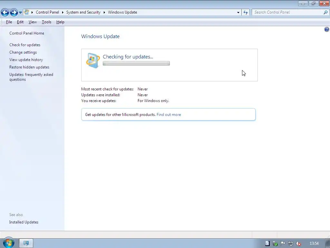Click the blue Forward navigation arrow
The width and height of the screenshot is (330, 248).
click(14, 13)
